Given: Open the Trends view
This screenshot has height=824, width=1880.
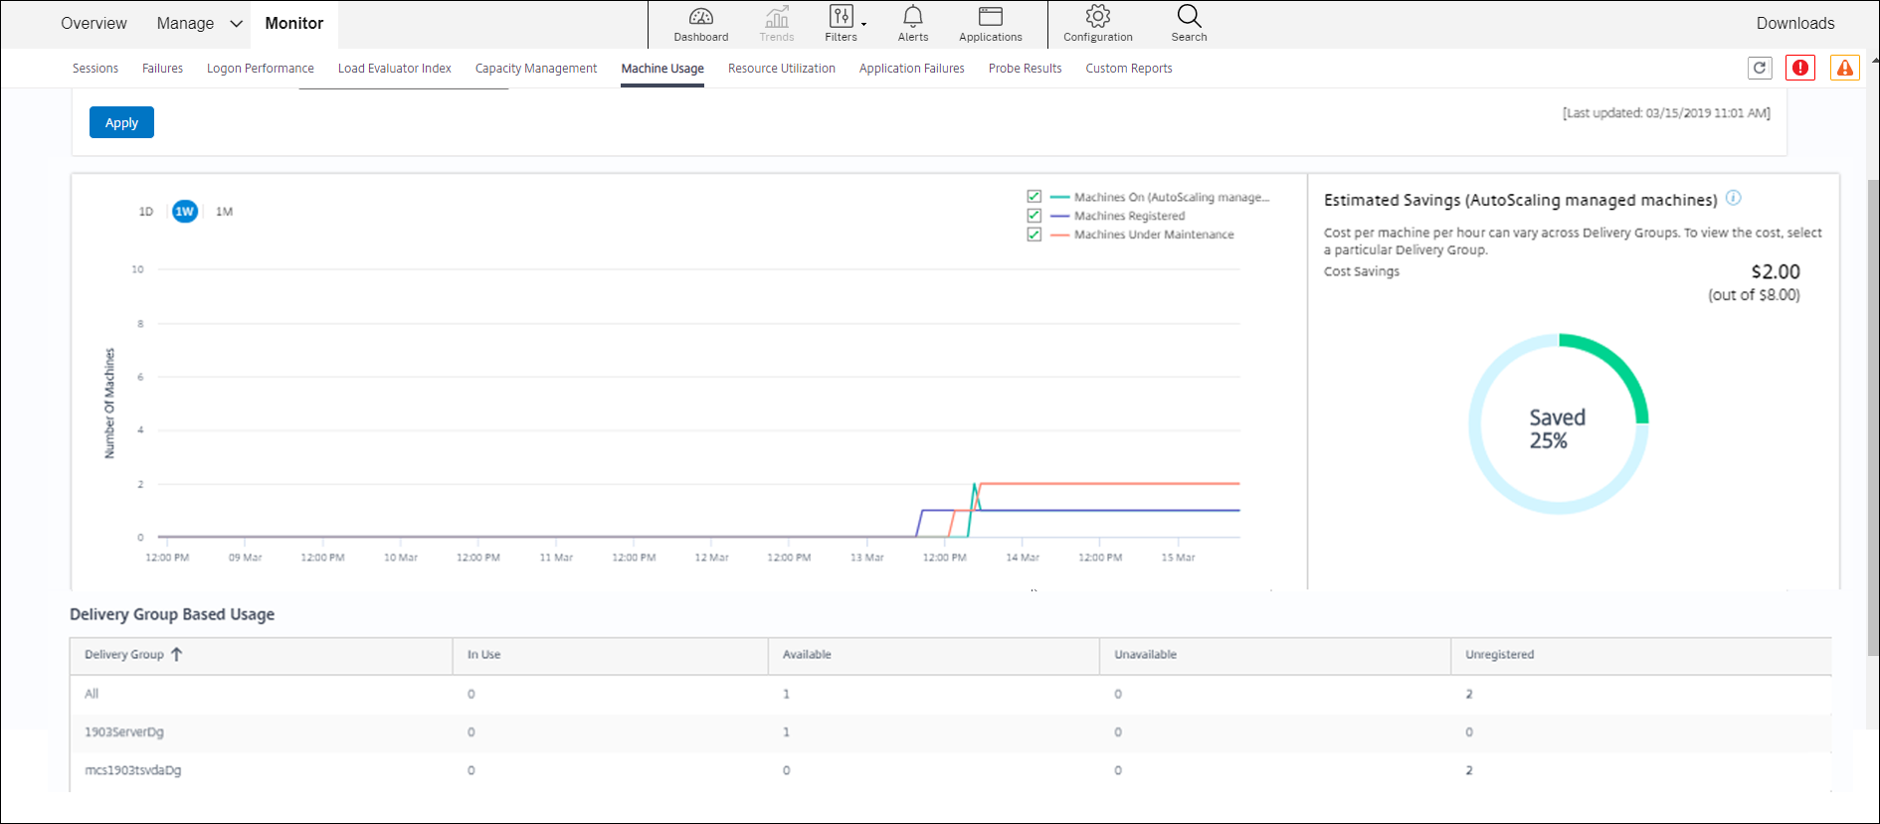Looking at the screenshot, I should coord(776,24).
